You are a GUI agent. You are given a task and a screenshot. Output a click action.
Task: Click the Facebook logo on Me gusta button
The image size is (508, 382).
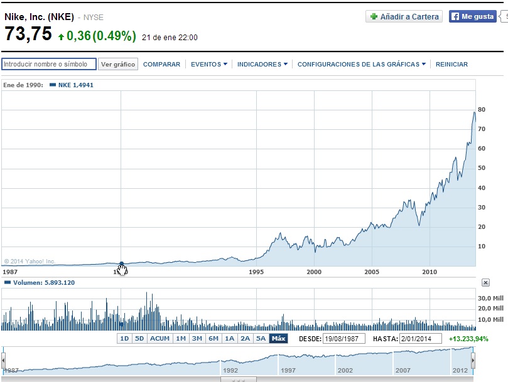pos(455,16)
